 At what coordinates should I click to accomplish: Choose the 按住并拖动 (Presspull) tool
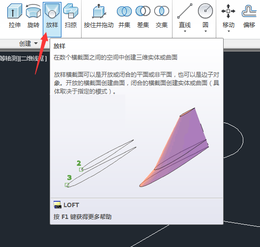pos(99,16)
